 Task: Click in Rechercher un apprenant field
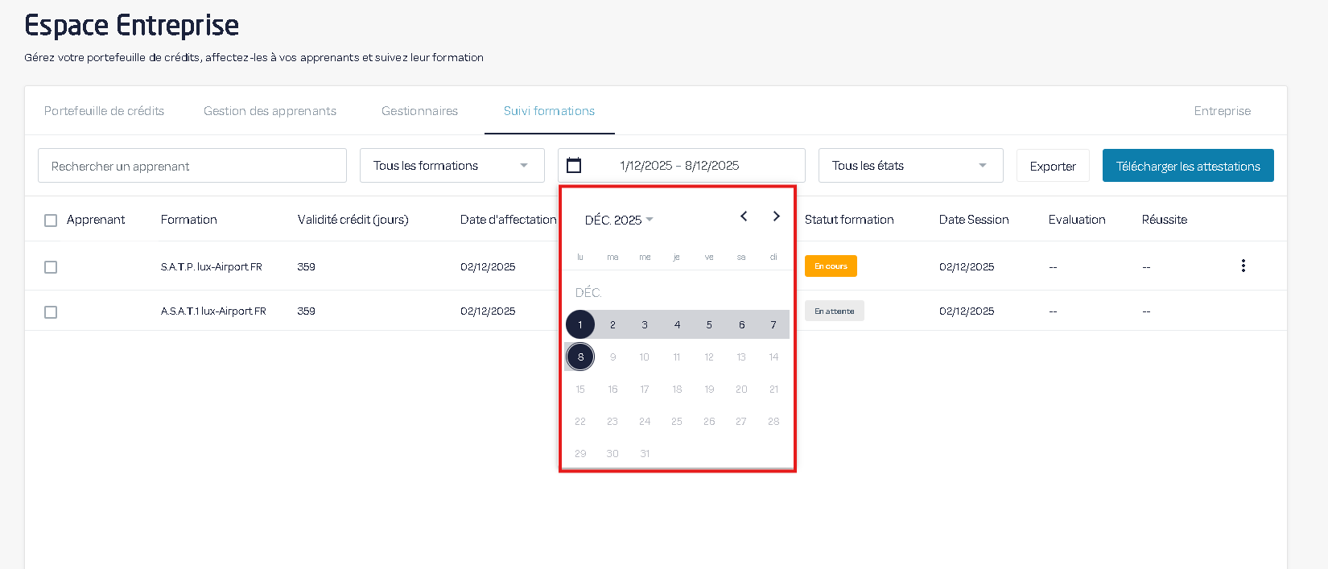[x=192, y=166]
